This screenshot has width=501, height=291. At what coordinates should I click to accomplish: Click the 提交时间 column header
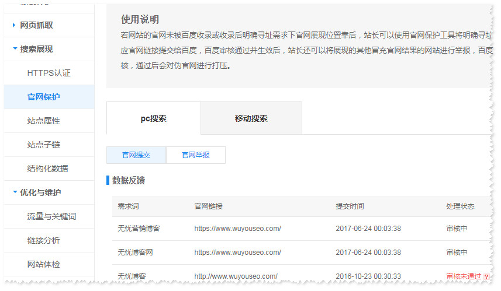point(350,206)
